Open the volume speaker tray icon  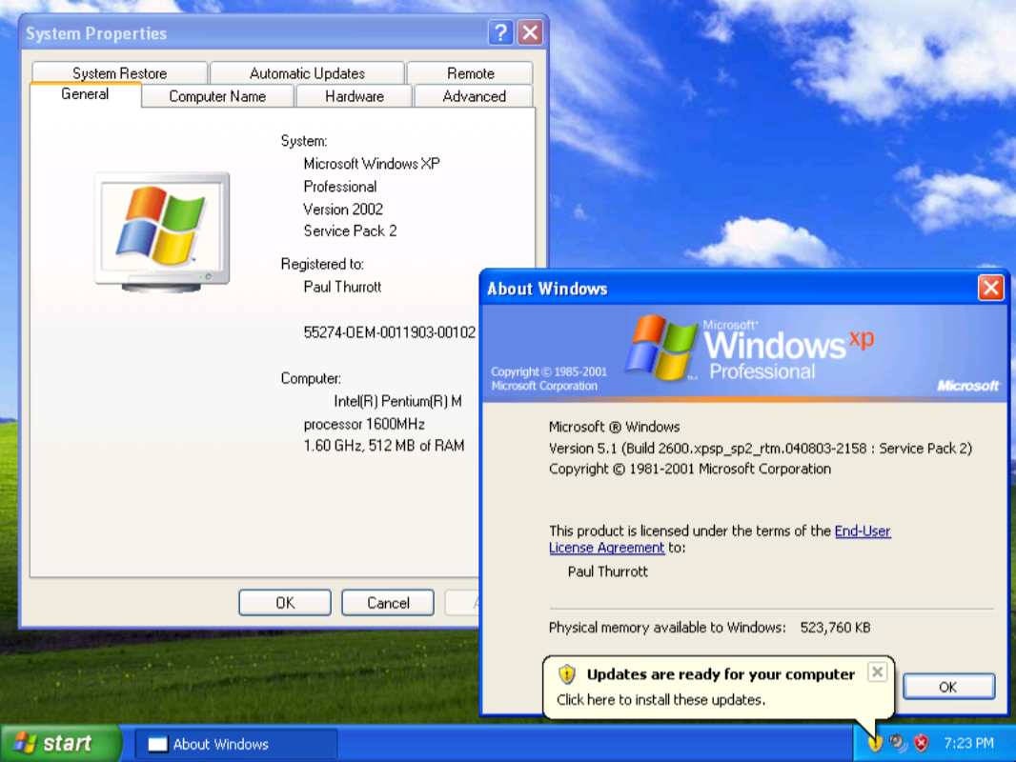click(x=898, y=743)
